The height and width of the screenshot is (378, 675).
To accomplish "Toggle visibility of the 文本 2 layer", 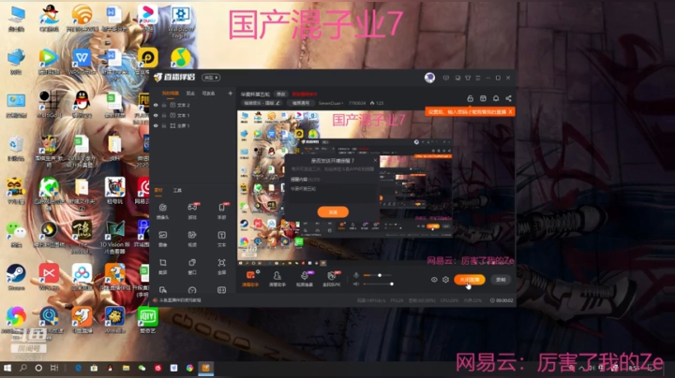I will tap(156, 105).
